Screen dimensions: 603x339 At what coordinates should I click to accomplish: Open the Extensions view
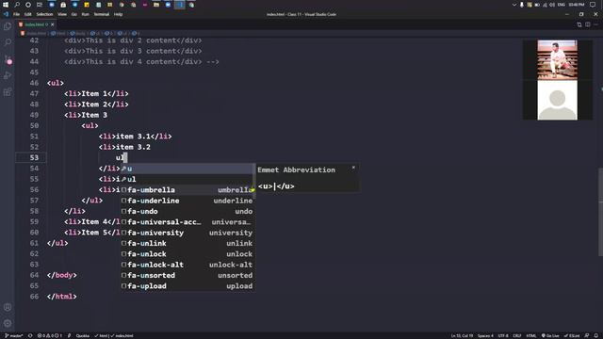pyautogui.click(x=8, y=92)
